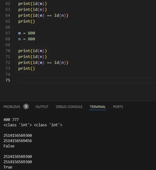Click first terminal id '2514156569360' above '2514156569456'
156x170 pixels.
click(18, 136)
